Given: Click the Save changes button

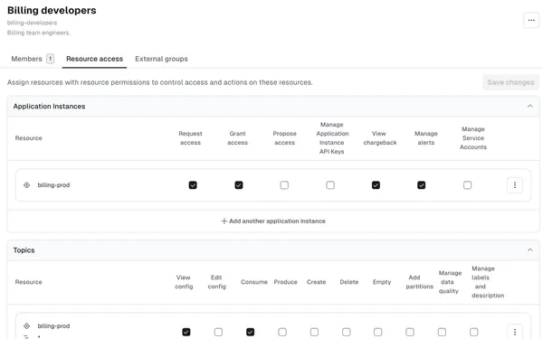Looking at the screenshot, I should click(510, 82).
